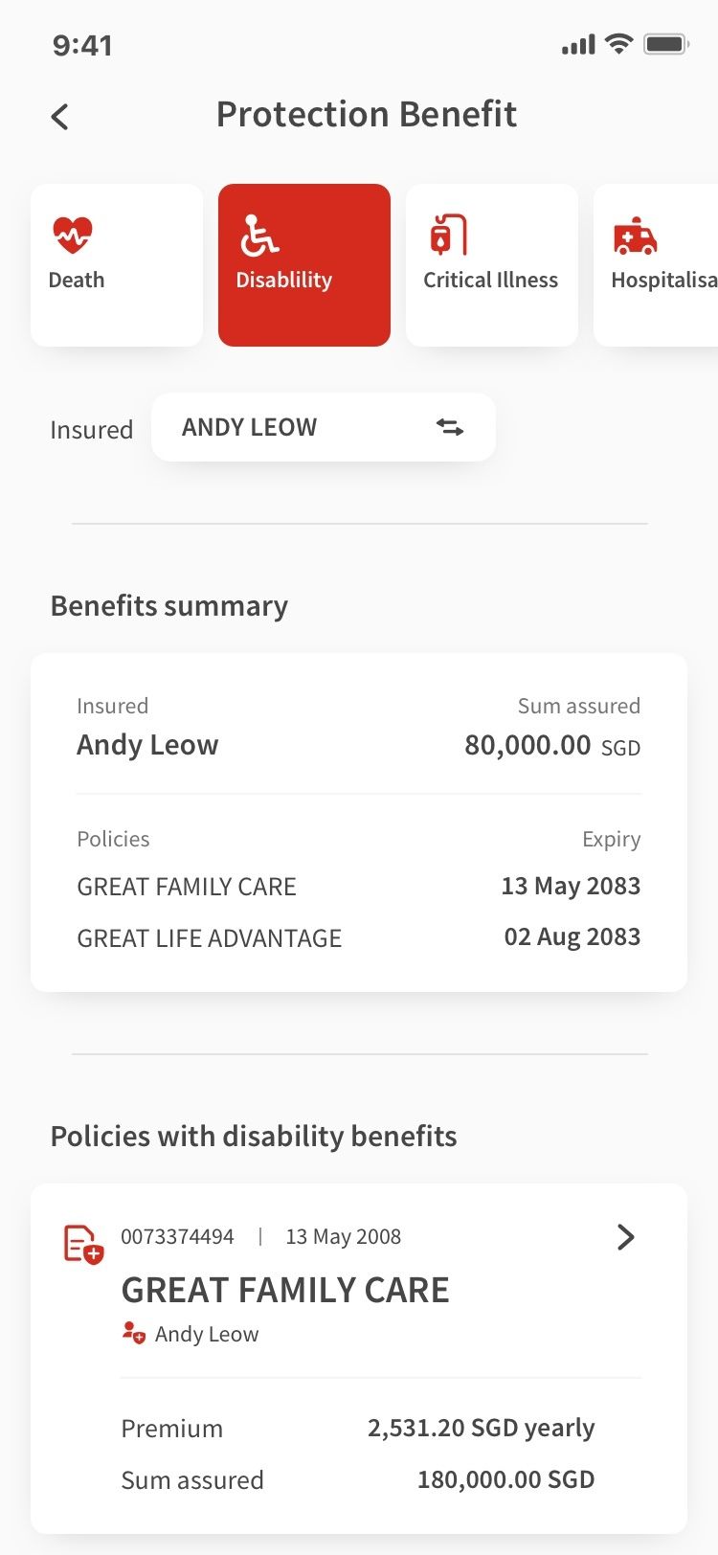This screenshot has width=718, height=1555.
Task: Tap policy number 0073374494
Action: [x=177, y=1236]
